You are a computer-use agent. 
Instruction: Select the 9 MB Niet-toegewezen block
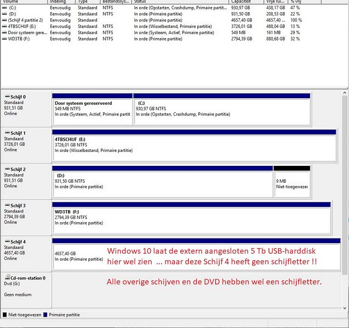click(292, 182)
